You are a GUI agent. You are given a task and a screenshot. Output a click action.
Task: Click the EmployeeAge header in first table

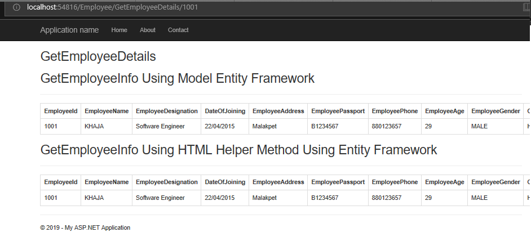[445, 111]
